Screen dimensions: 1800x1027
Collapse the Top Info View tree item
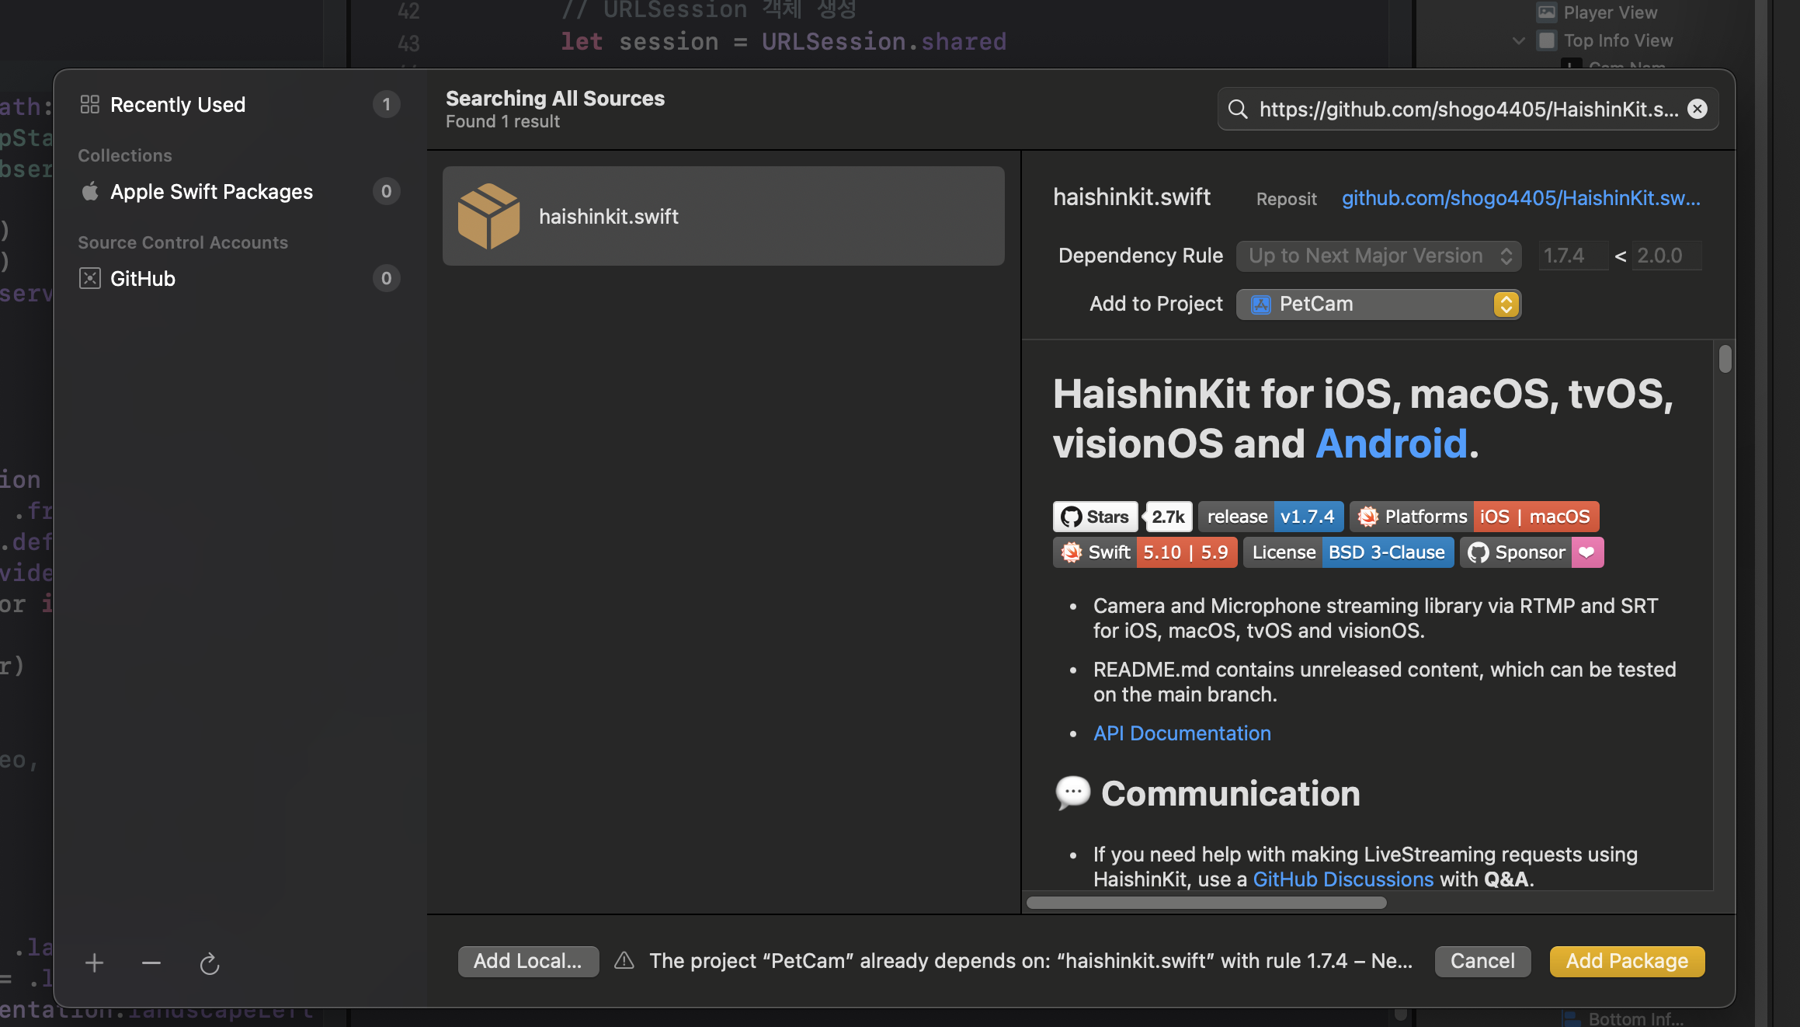point(1519,40)
